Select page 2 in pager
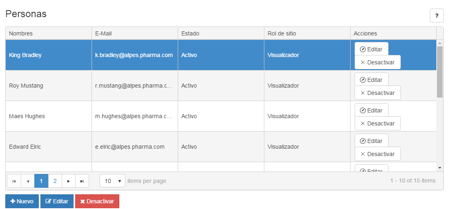Image resolution: width=449 pixels, height=209 pixels. 55,181
